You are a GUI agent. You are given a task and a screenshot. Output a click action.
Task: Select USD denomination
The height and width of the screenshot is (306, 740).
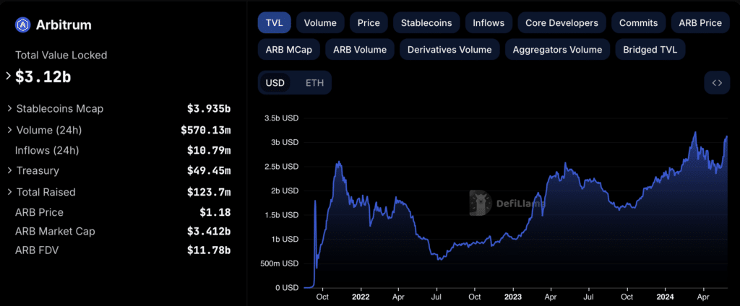275,83
